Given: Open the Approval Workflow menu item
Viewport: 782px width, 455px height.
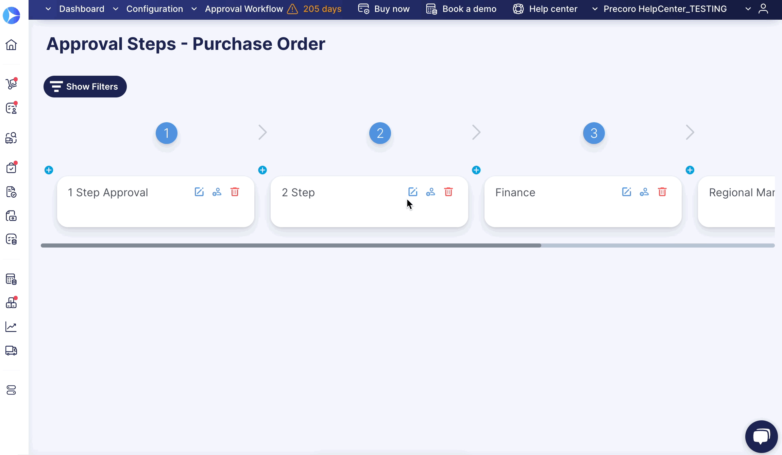Looking at the screenshot, I should pyautogui.click(x=244, y=9).
